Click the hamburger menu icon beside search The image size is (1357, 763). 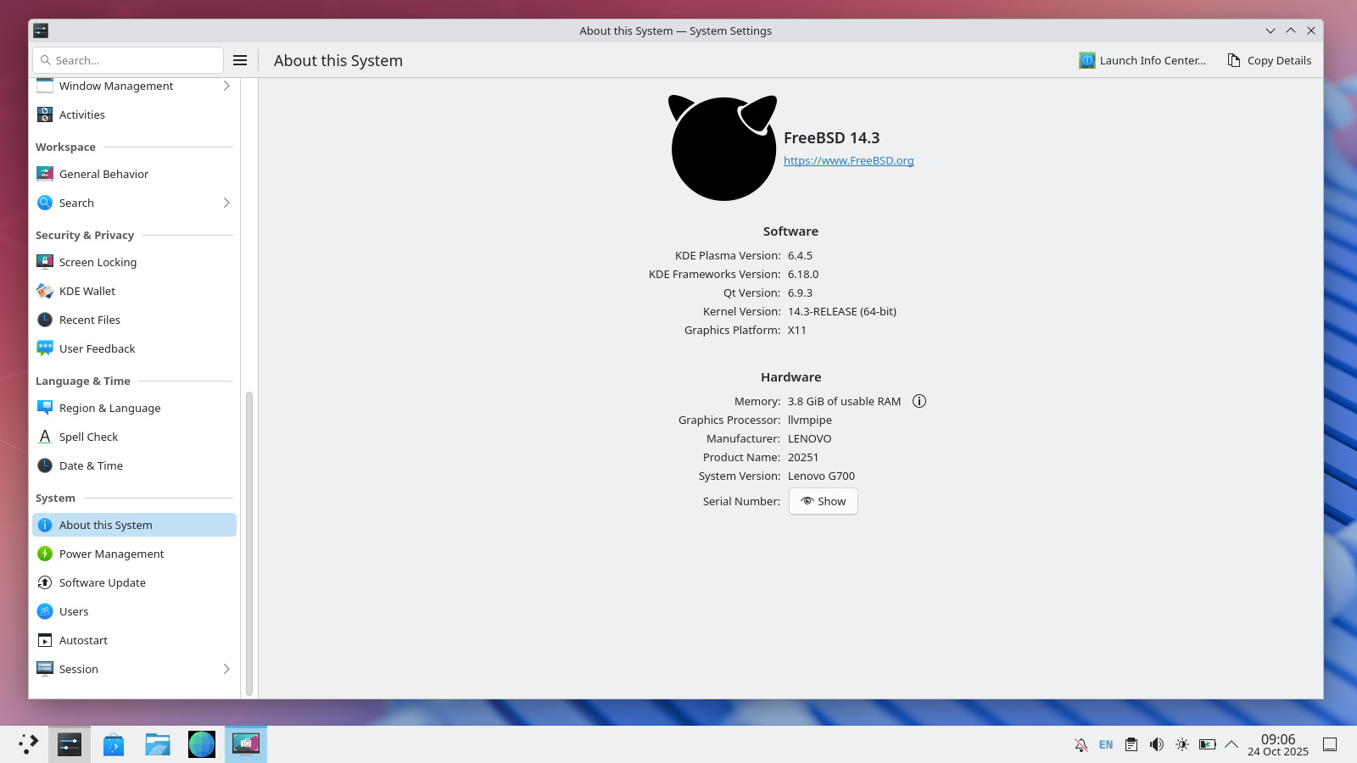click(240, 60)
